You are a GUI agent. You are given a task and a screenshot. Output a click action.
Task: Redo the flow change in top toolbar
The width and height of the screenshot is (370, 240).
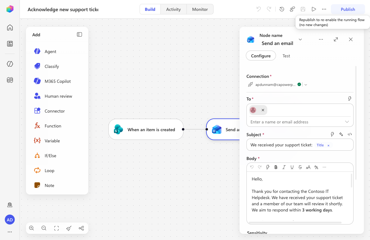coord(269,9)
